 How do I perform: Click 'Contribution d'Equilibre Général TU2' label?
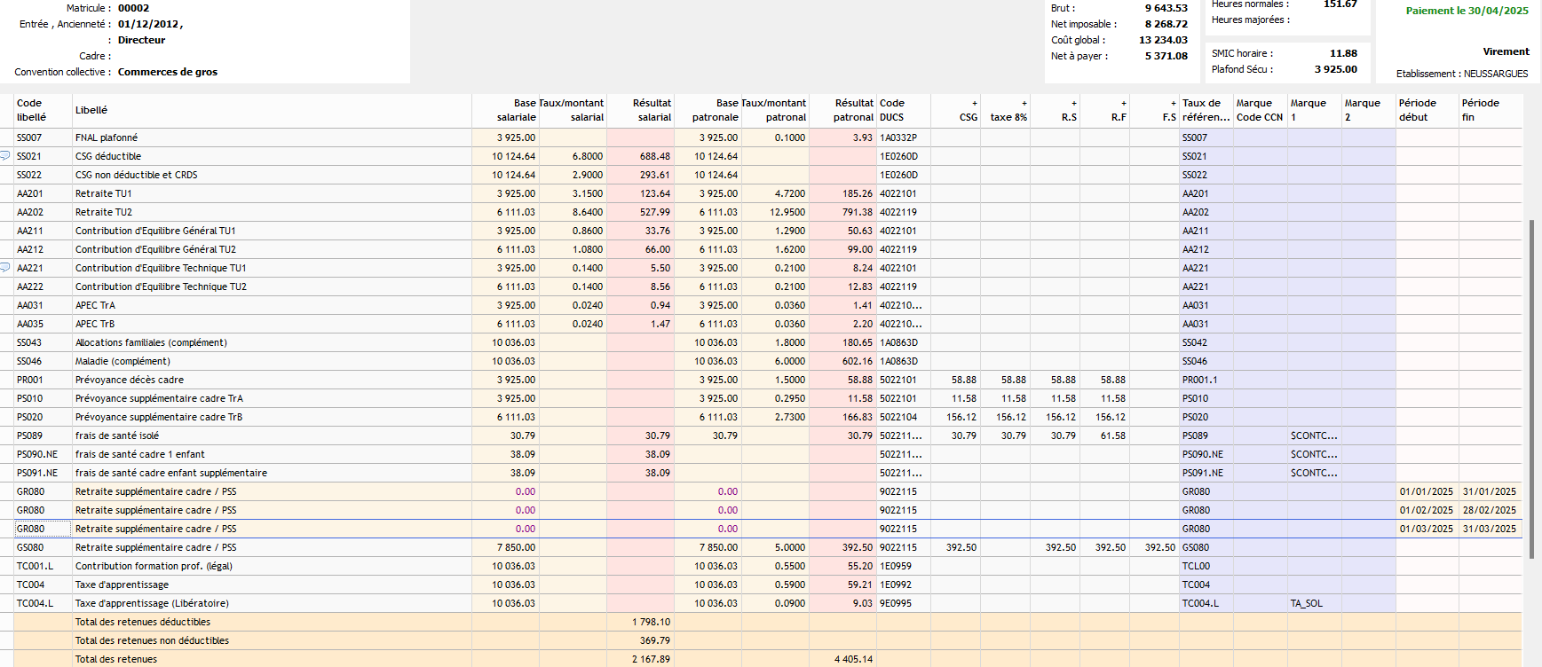tap(155, 249)
